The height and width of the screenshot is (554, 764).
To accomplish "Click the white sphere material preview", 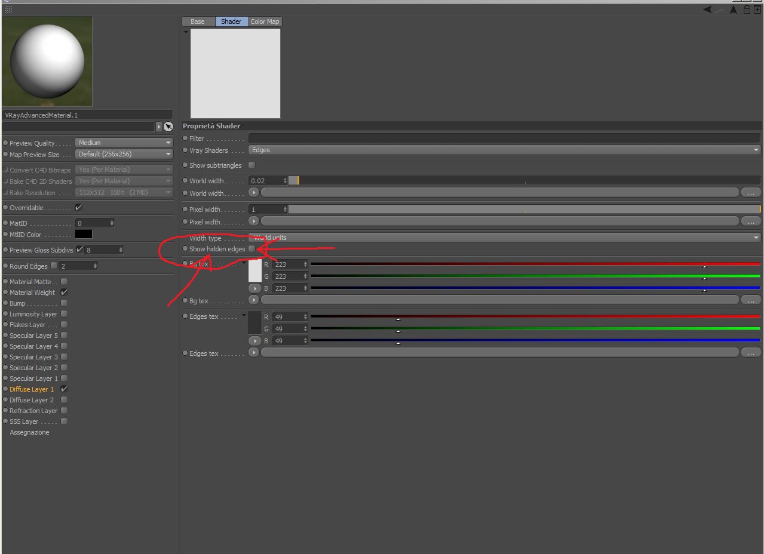I will pos(47,61).
